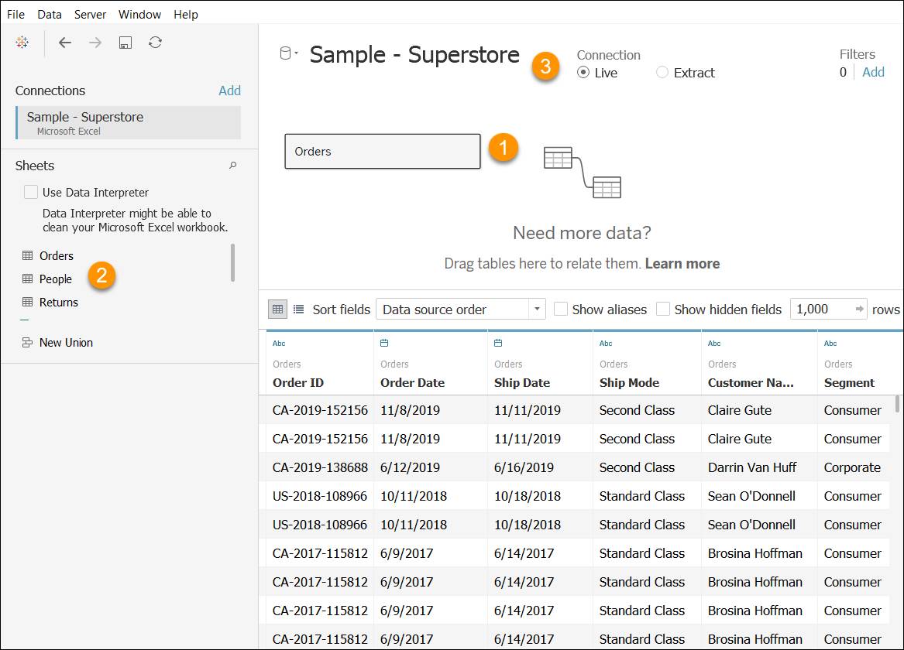Open the Server menu
Screen dimensions: 904x650
pyautogui.click(x=90, y=15)
